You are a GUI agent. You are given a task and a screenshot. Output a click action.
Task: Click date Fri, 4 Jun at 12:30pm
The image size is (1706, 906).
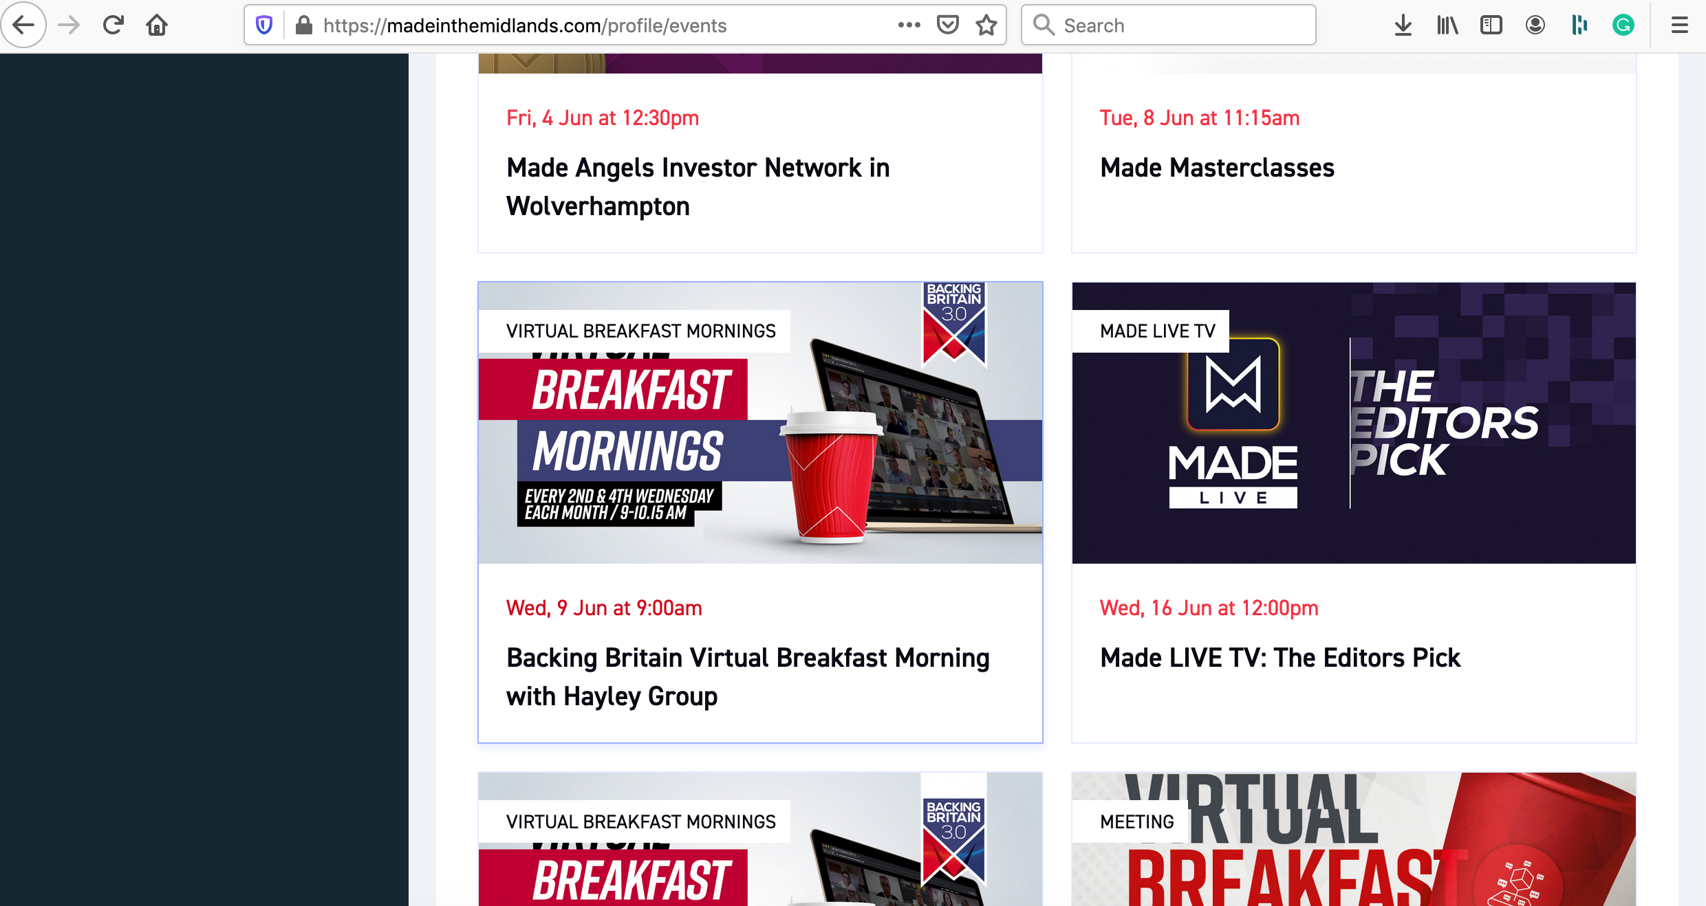603,118
